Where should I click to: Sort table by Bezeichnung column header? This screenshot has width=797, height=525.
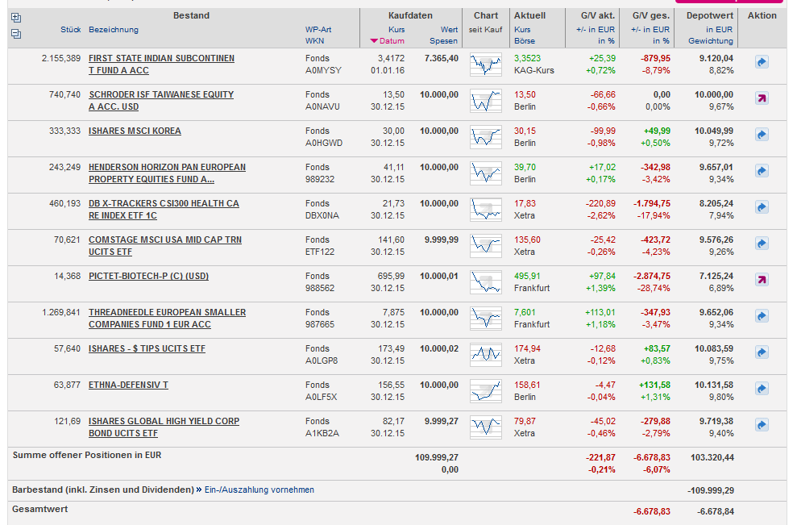[113, 30]
